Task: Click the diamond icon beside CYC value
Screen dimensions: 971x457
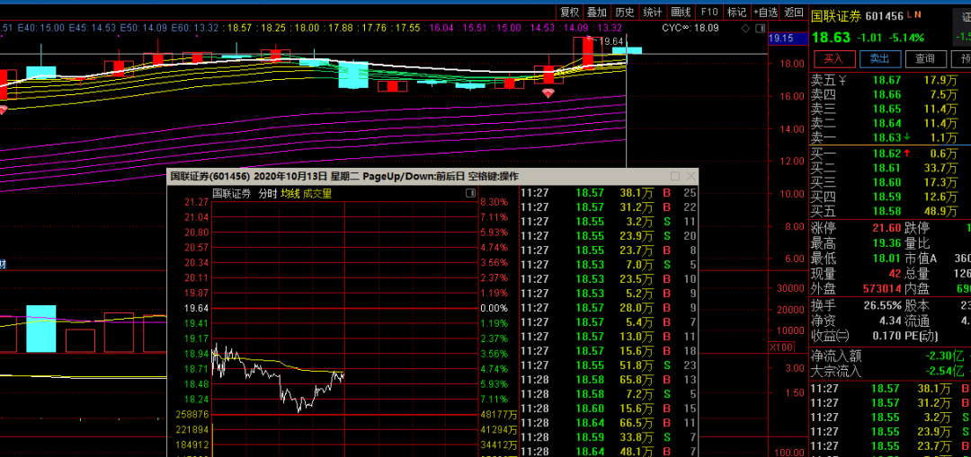Action: point(744,29)
